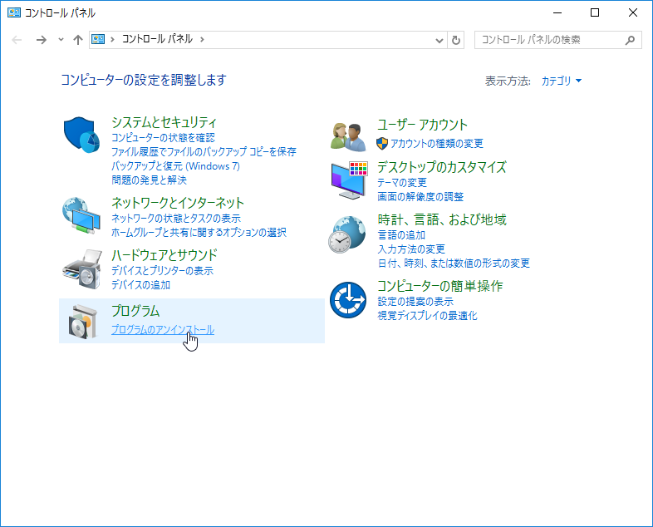Open プログラム category heading

[135, 311]
